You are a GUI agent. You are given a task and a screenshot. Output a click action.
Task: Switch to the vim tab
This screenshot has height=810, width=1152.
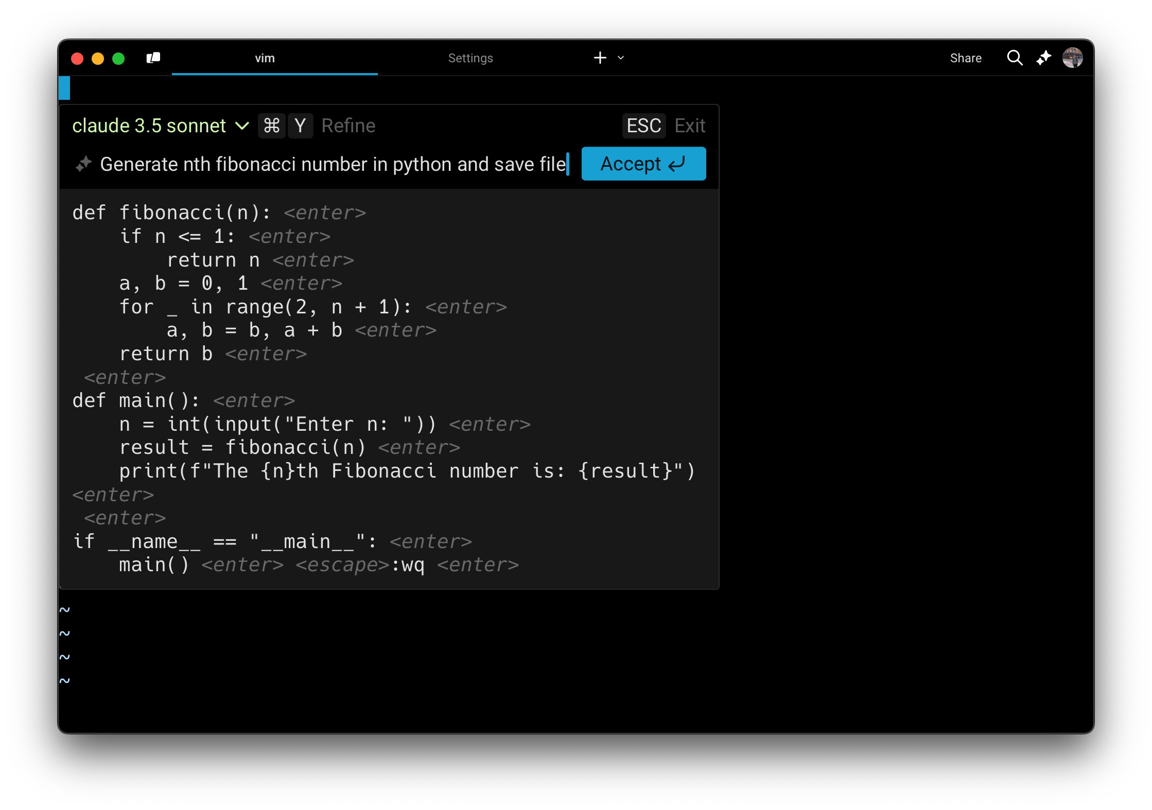(x=265, y=58)
